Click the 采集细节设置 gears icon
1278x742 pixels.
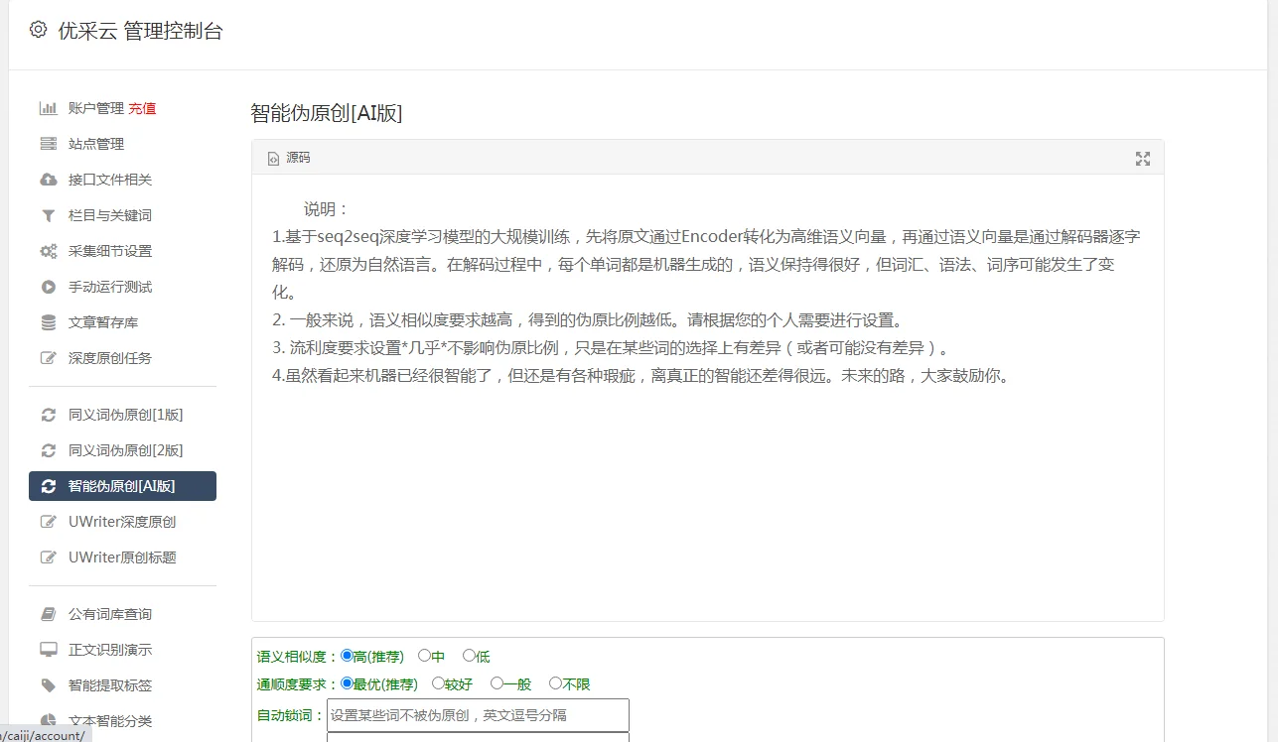pos(48,251)
